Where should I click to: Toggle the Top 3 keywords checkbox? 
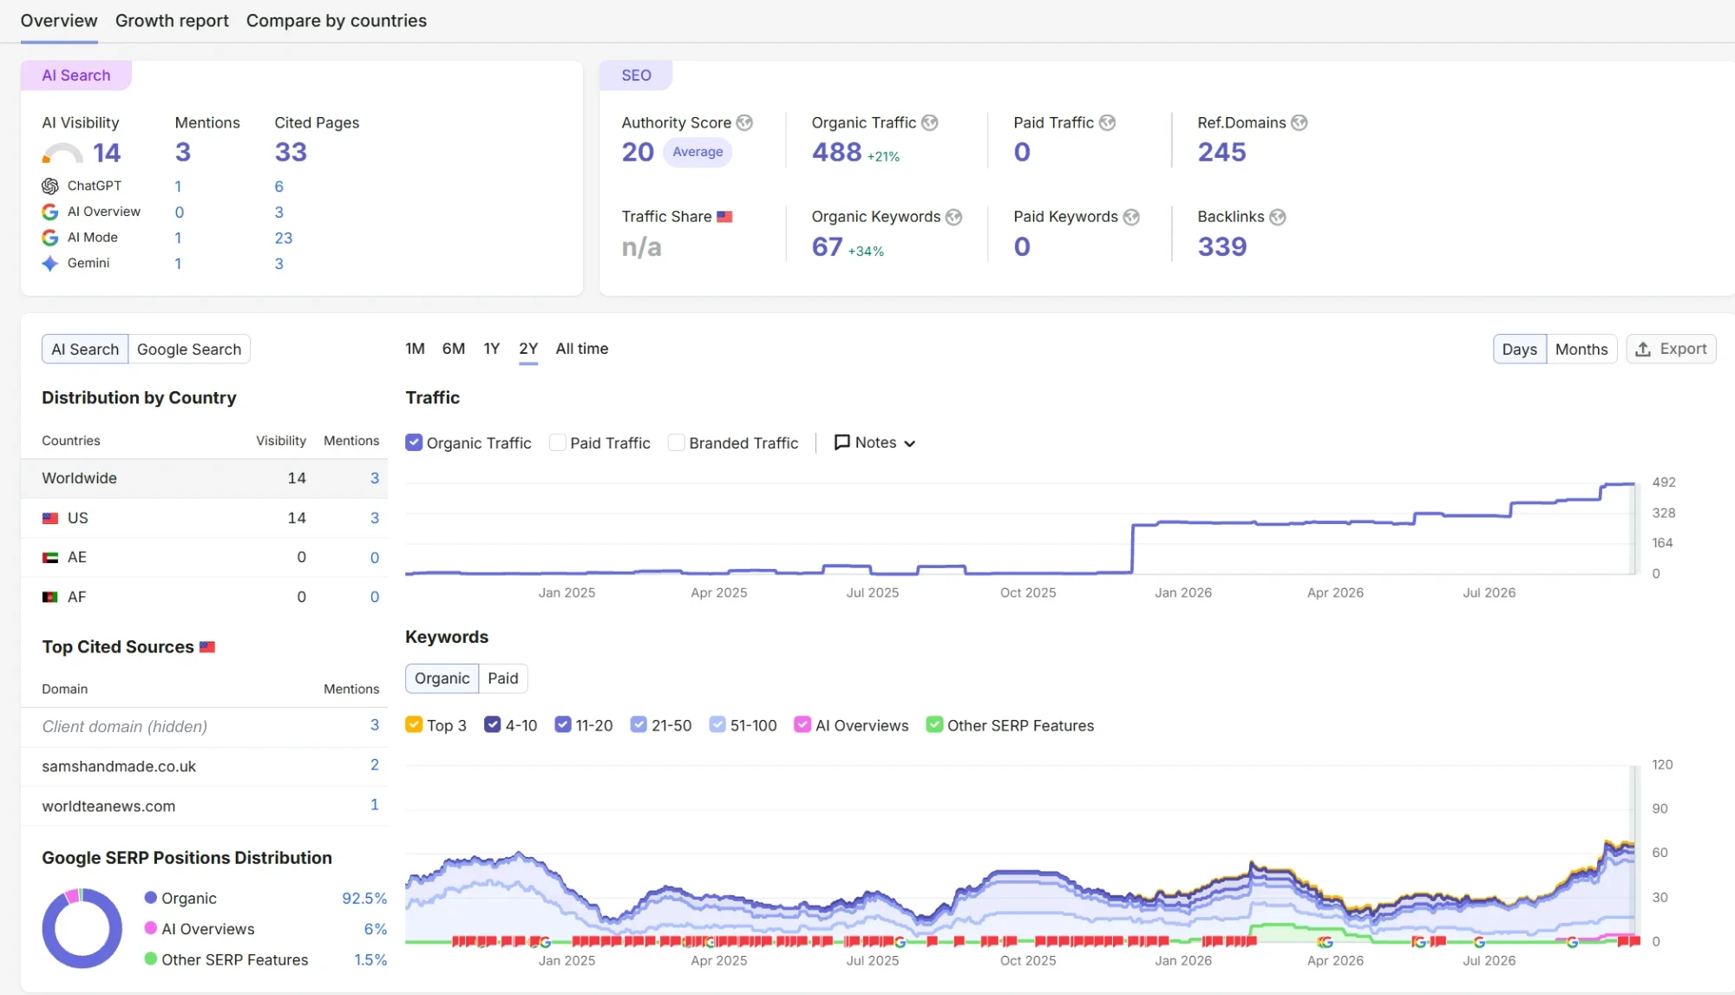click(x=414, y=725)
